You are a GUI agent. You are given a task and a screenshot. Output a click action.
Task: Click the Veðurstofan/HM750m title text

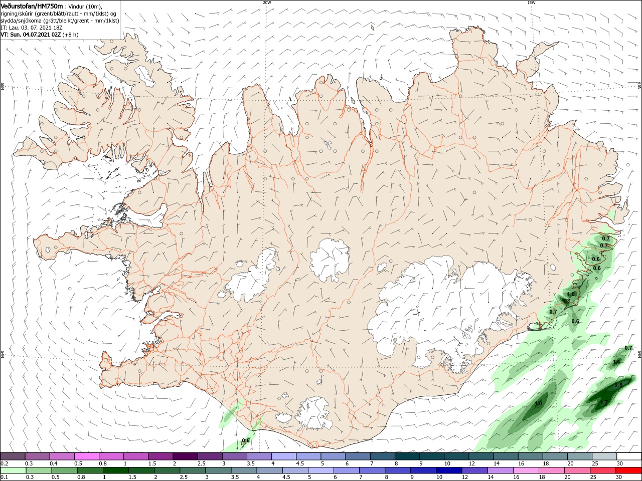click(x=32, y=6)
